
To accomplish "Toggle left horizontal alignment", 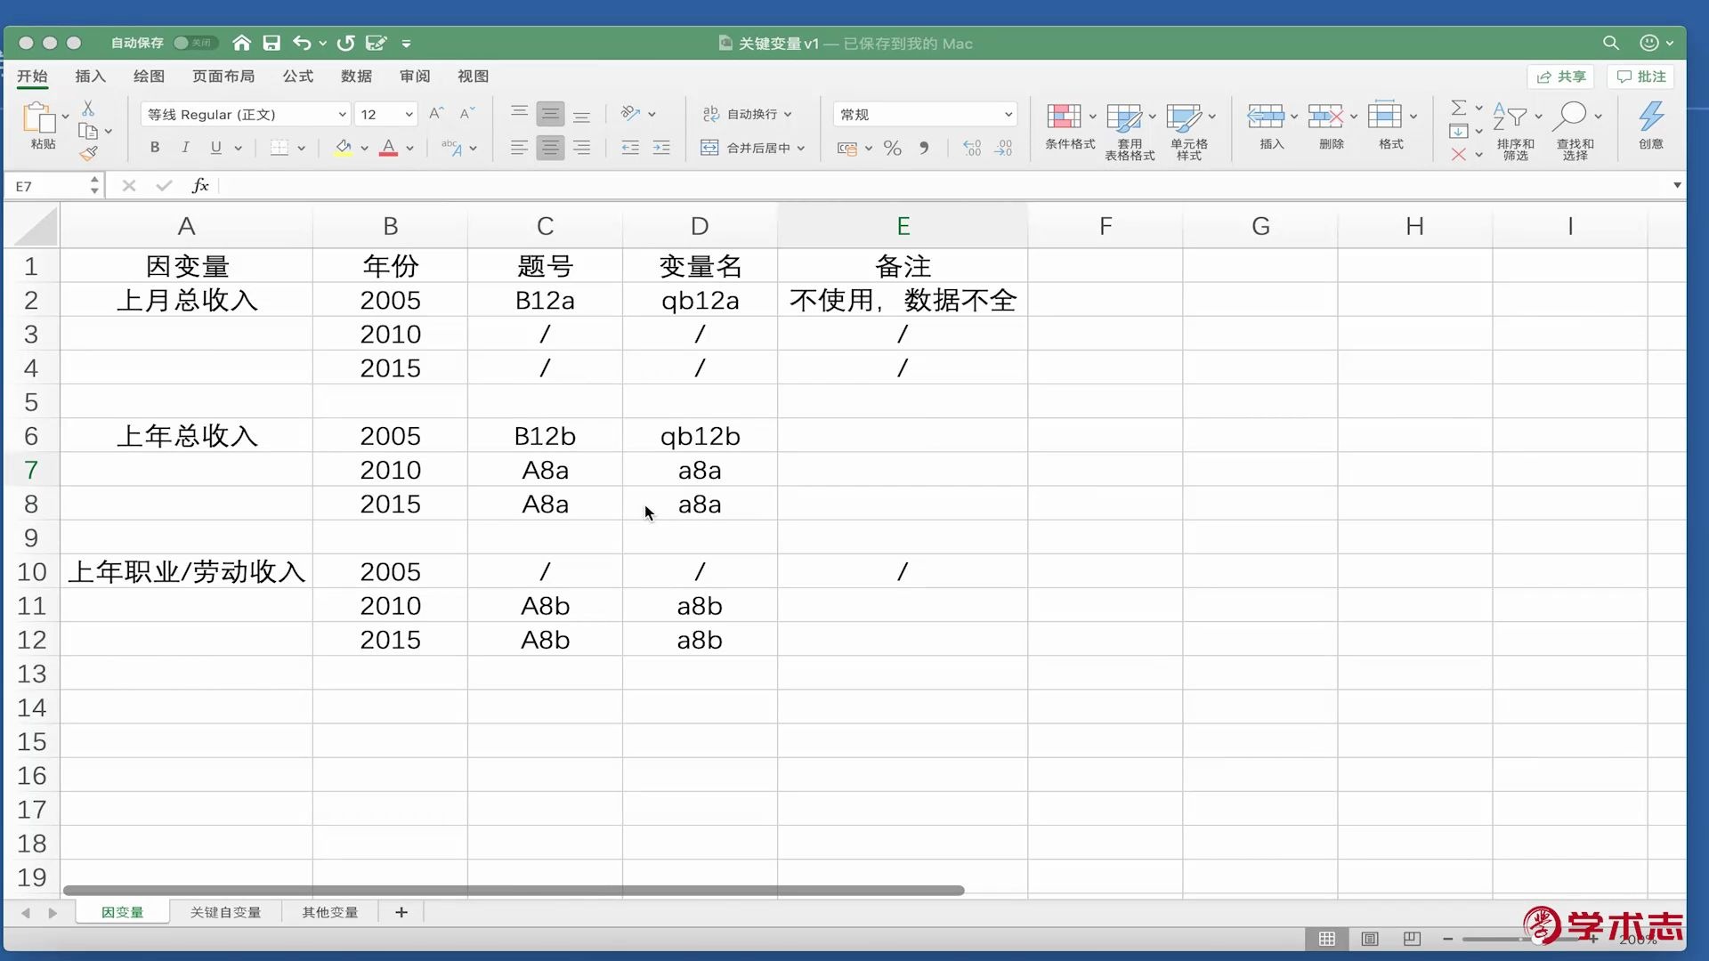I will click(x=519, y=148).
